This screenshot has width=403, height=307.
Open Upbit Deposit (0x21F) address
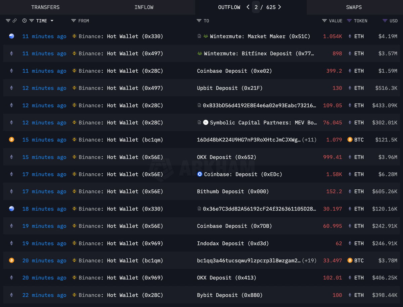pos(230,88)
